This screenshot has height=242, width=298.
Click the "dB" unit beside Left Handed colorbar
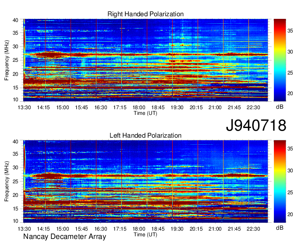[x=280, y=228]
